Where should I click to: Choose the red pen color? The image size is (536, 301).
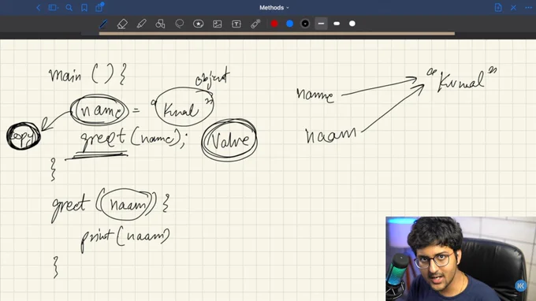pos(274,24)
